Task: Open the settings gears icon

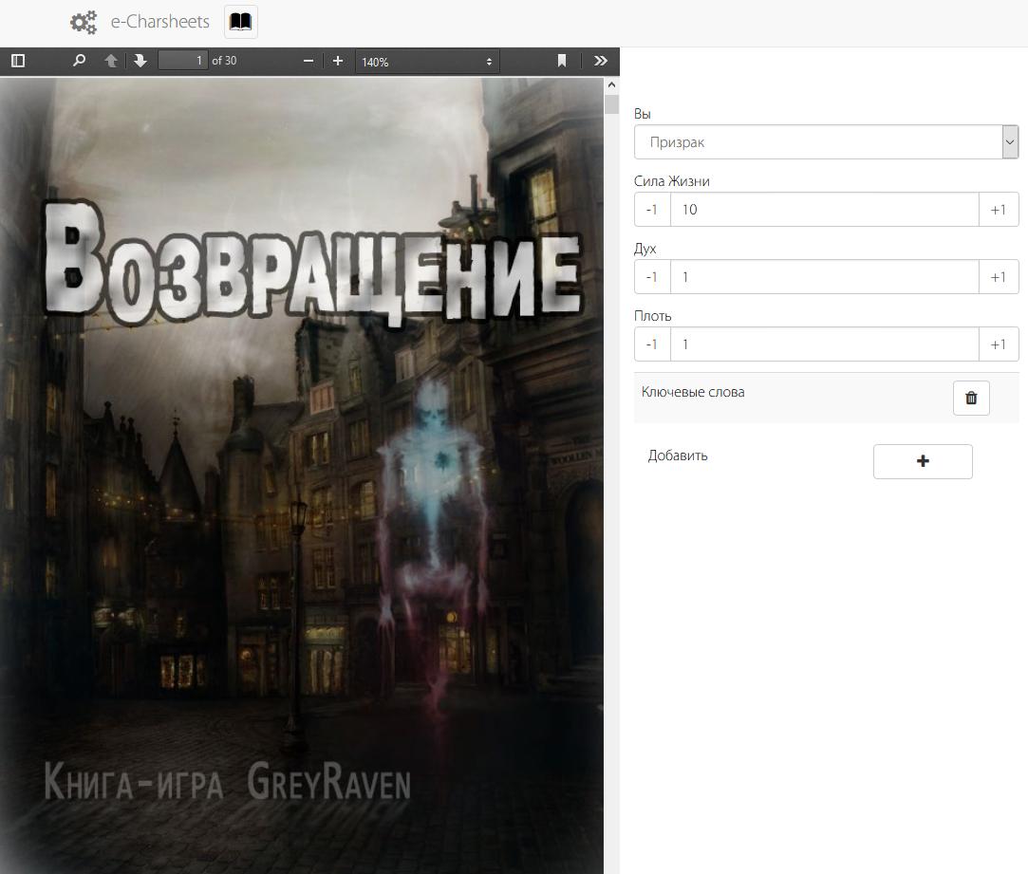Action: tap(84, 22)
